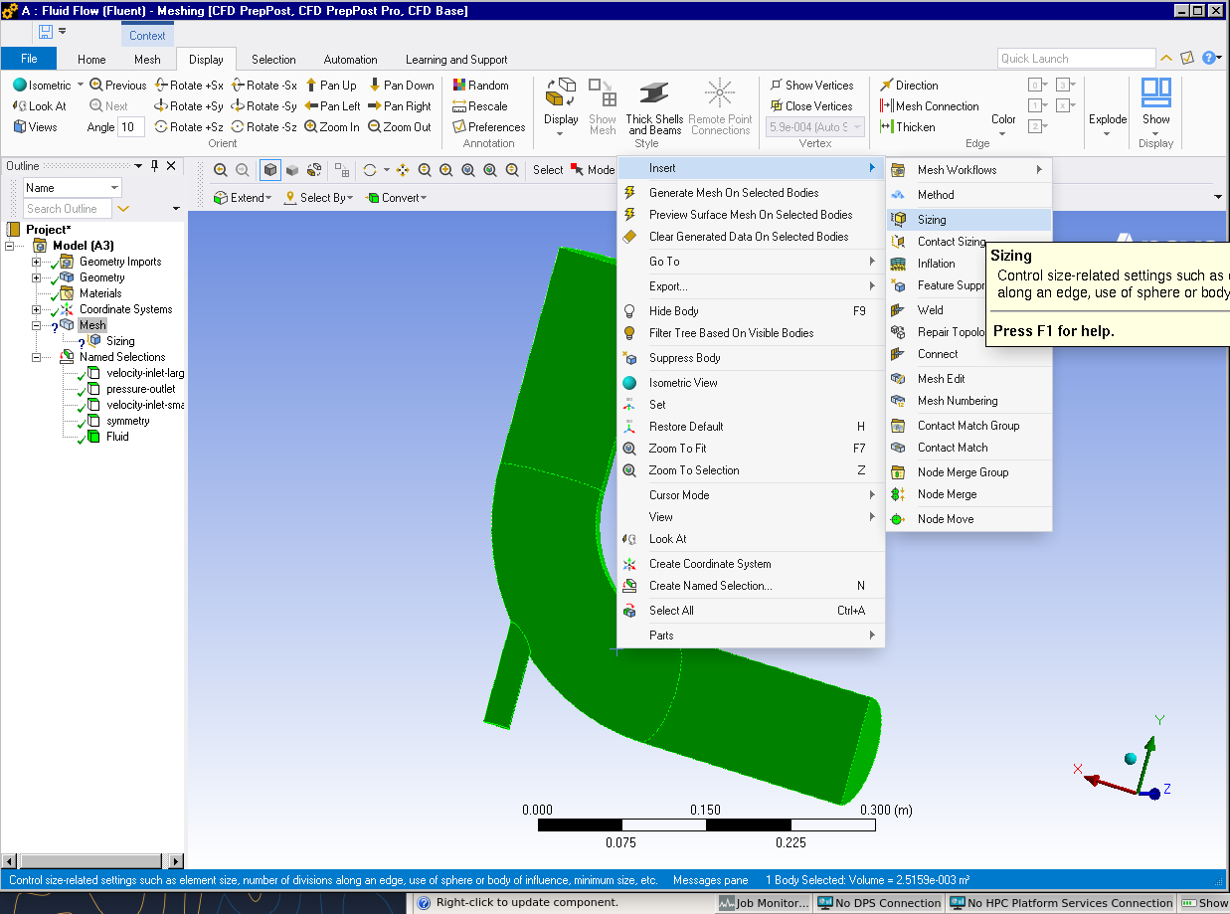Switch to the Selection ribbon tab
1230x914 pixels.
273,60
